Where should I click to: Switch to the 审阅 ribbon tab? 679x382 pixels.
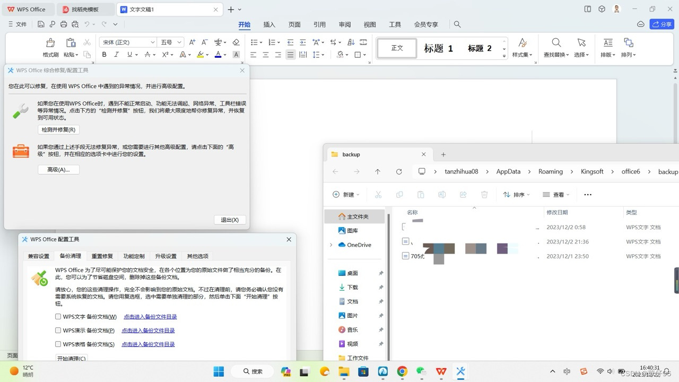[345, 24]
